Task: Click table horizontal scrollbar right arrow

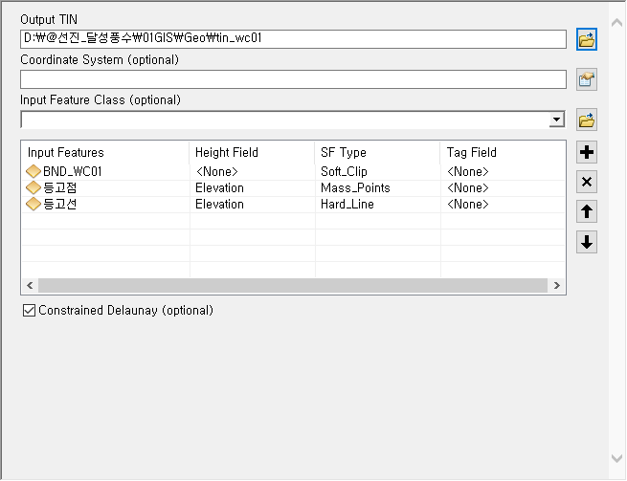Action: pos(556,285)
